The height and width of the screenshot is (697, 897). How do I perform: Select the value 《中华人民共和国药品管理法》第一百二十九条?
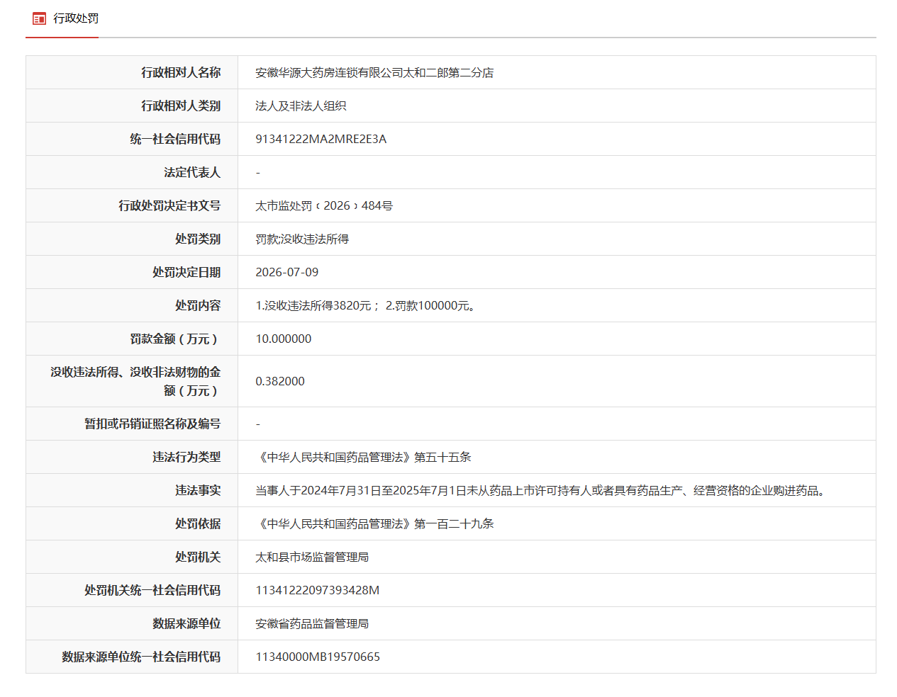coord(374,523)
